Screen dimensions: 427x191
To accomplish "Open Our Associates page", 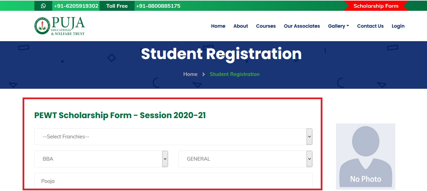I will pyautogui.click(x=302, y=26).
